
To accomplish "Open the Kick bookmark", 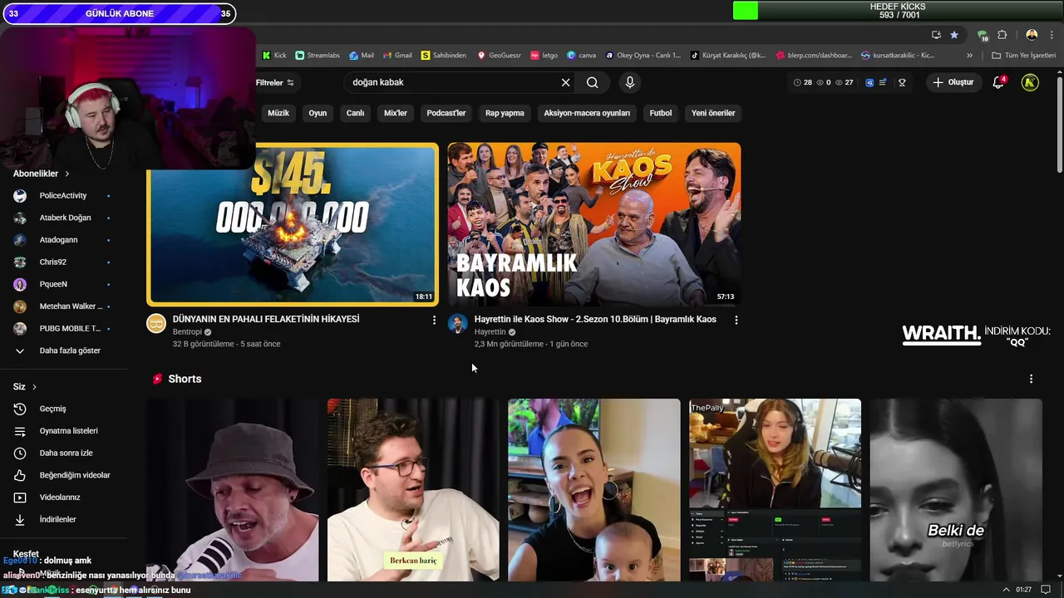I will point(274,56).
